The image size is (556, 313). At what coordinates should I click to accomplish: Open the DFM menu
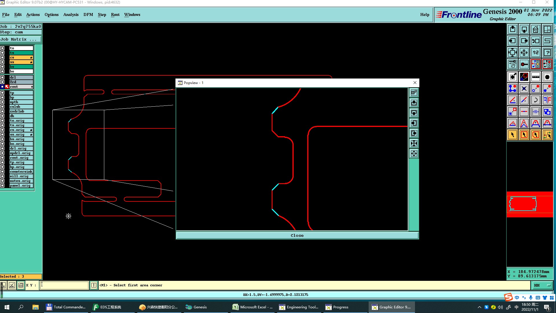88,14
